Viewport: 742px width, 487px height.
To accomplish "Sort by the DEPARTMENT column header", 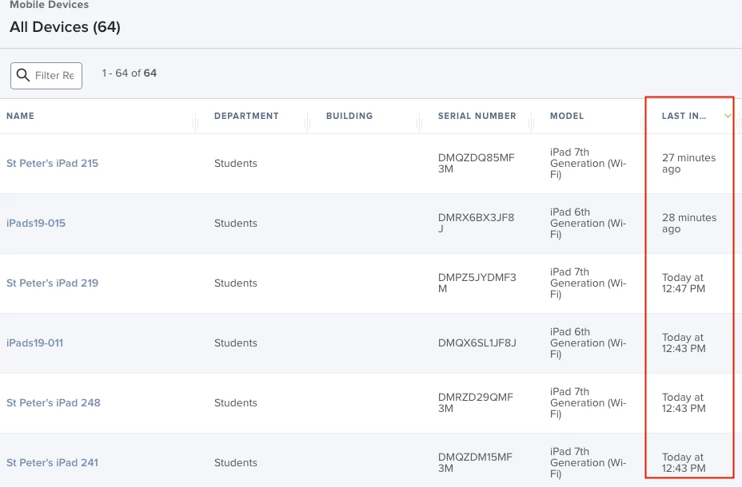I will click(246, 117).
